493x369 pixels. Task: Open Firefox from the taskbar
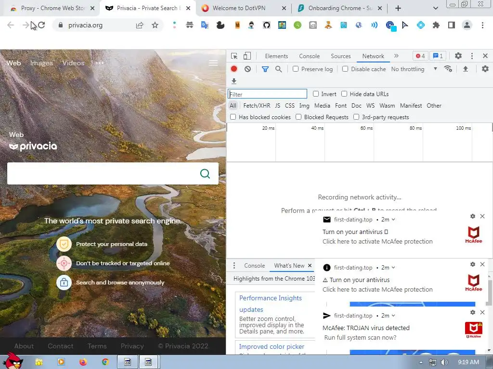coord(83,362)
